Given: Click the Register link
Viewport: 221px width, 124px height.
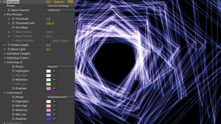Looking at the screenshot, I should click(59, 2).
